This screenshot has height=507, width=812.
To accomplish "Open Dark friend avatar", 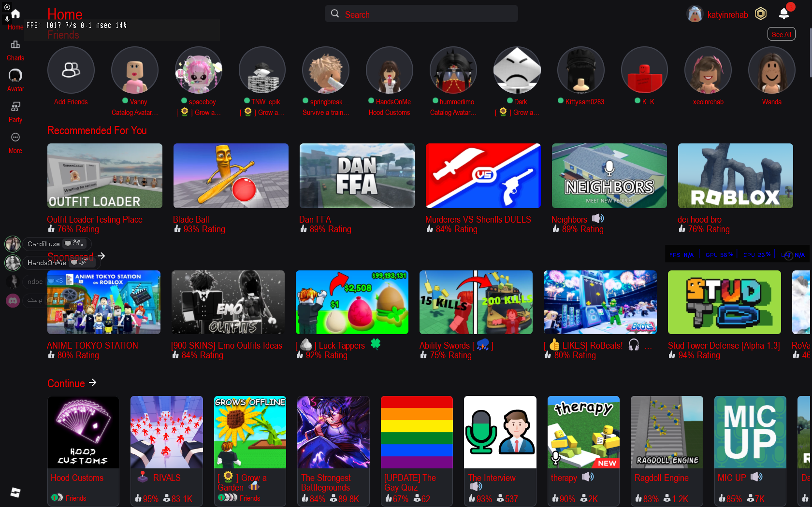I will (517, 70).
